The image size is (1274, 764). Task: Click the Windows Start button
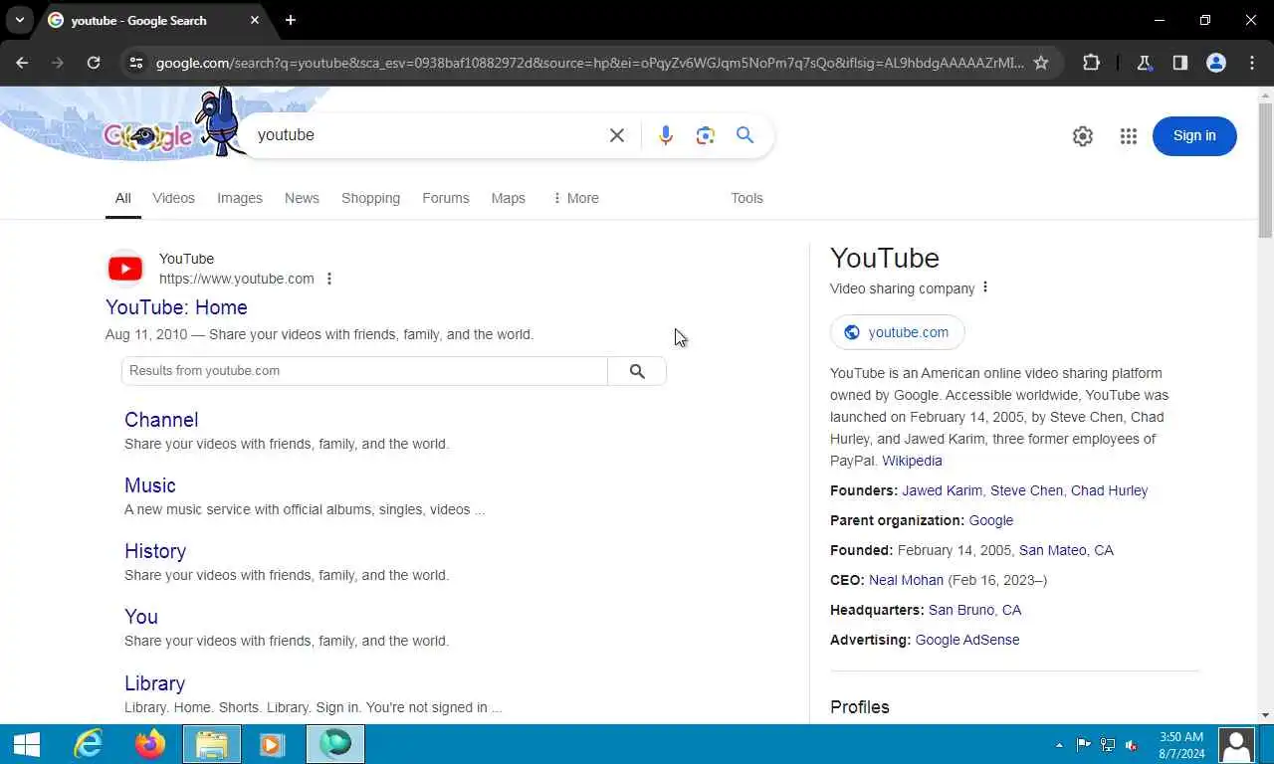click(x=27, y=744)
